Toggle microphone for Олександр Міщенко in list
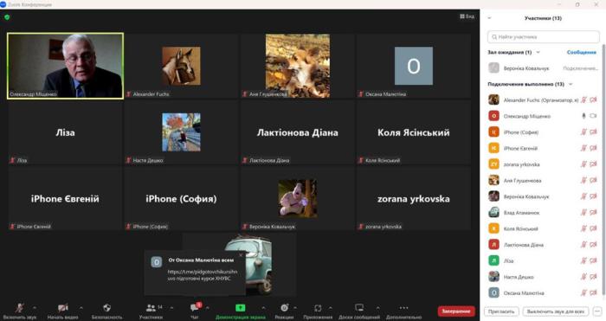Image resolution: width=606 pixels, height=321 pixels. 584,116
